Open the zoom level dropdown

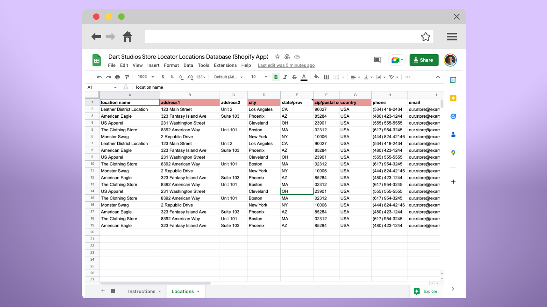point(145,77)
